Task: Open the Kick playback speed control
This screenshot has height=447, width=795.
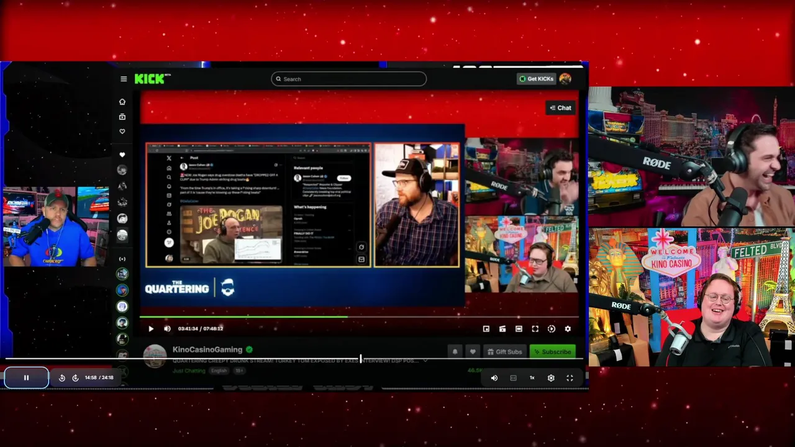Action: (552, 329)
